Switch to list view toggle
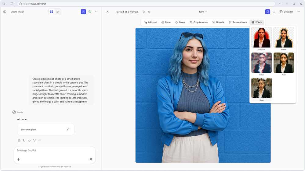The image size is (305, 171). coord(58,12)
